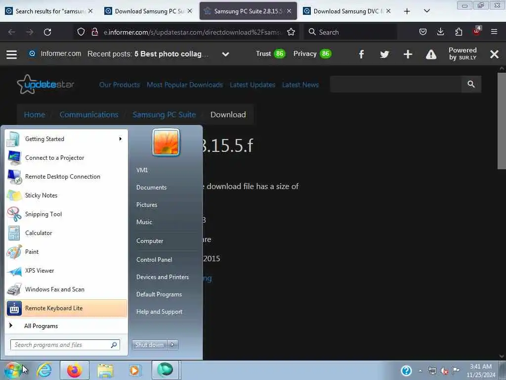
Task: Open Music in Start menu
Action: click(x=144, y=222)
